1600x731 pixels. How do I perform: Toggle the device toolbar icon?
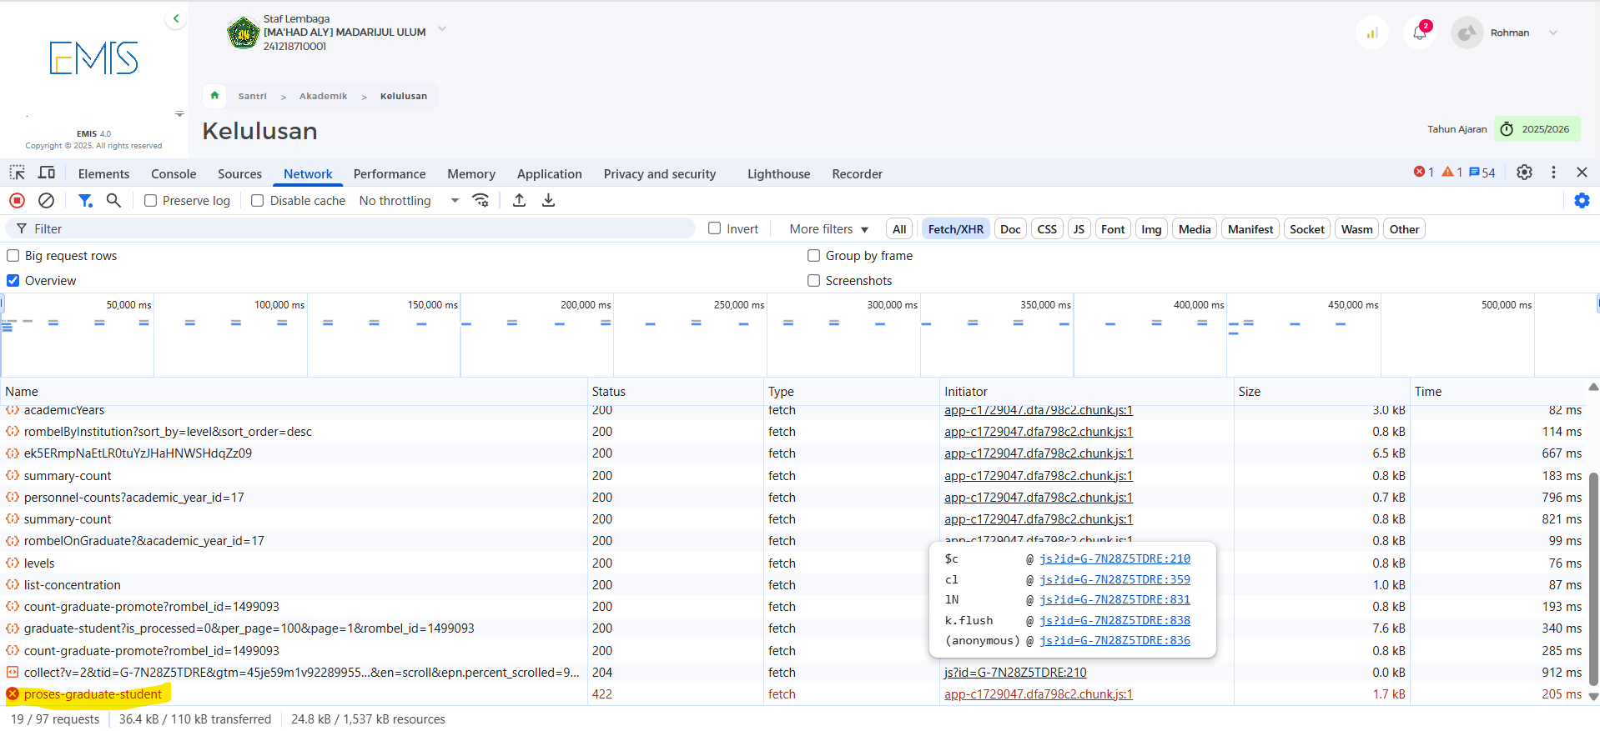pyautogui.click(x=47, y=173)
